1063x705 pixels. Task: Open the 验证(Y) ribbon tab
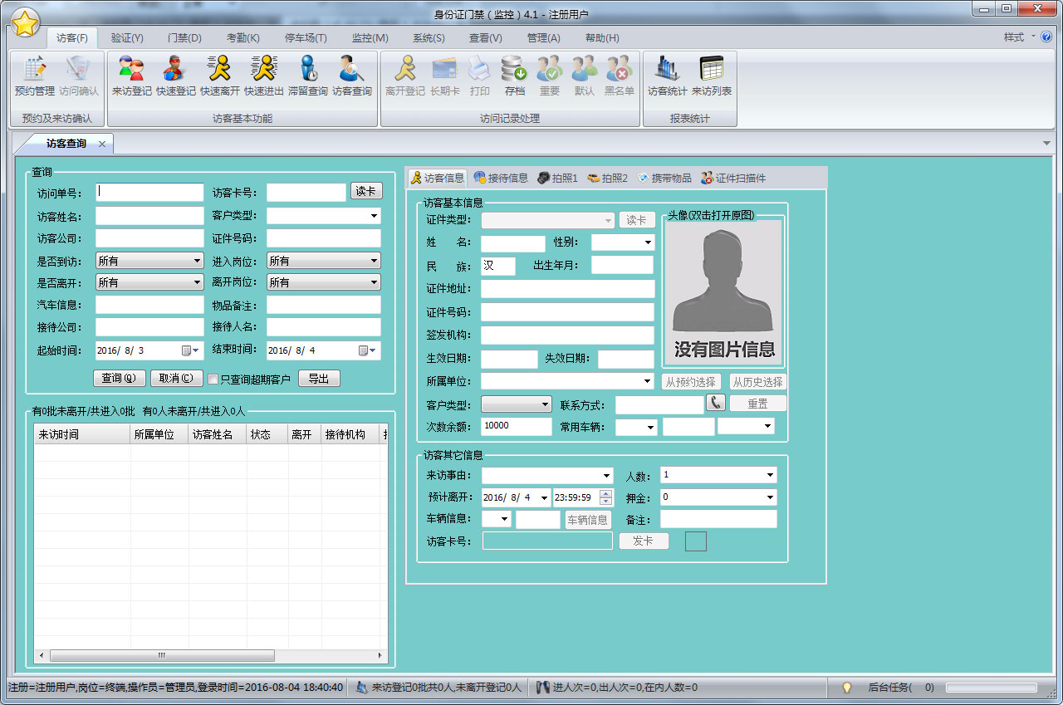point(127,38)
